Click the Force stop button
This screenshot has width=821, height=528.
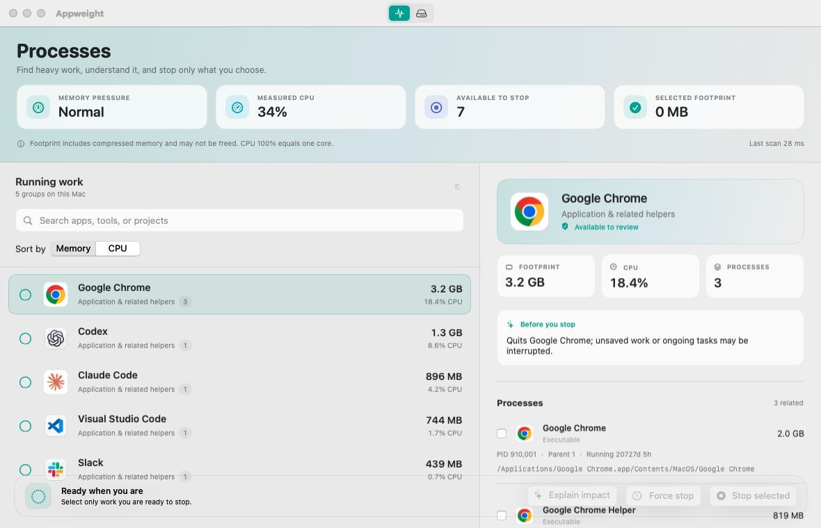coord(663,495)
